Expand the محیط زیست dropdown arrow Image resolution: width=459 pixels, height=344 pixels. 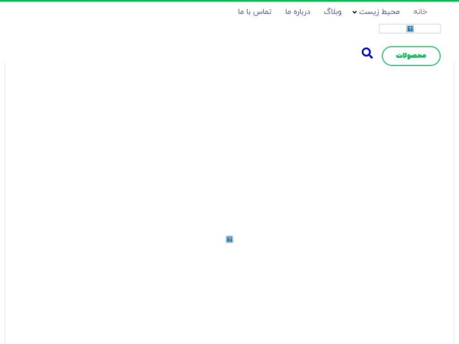coord(354,12)
